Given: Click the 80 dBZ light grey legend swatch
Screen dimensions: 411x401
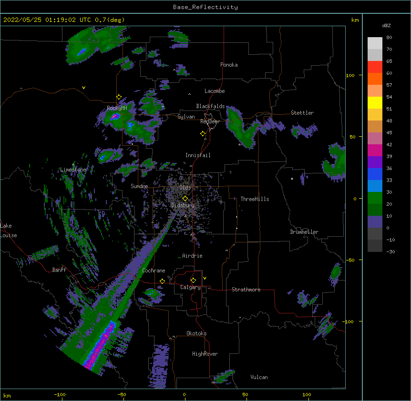Looking at the screenshot, I should pos(375,43).
